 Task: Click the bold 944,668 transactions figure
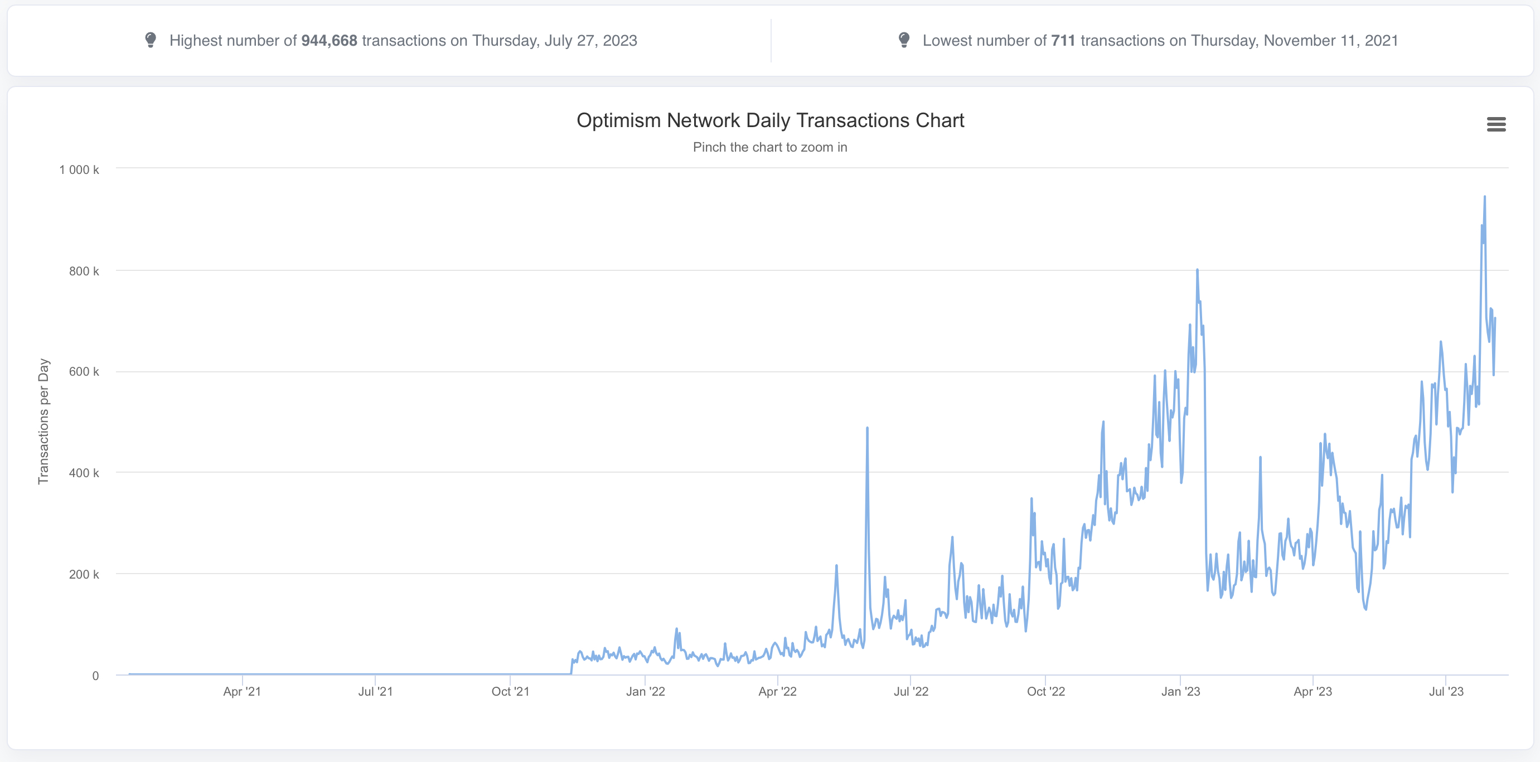(329, 41)
